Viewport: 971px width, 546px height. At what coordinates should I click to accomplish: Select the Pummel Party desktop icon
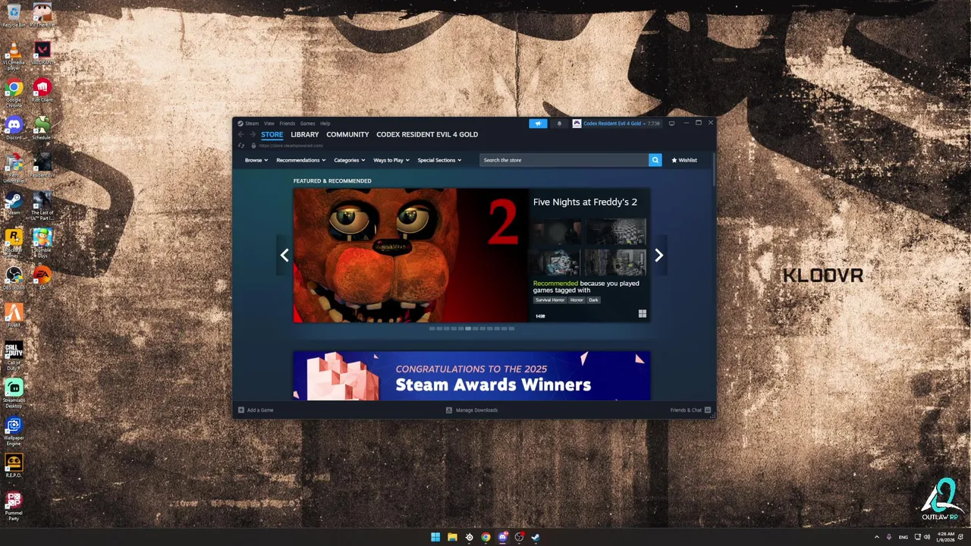click(14, 506)
